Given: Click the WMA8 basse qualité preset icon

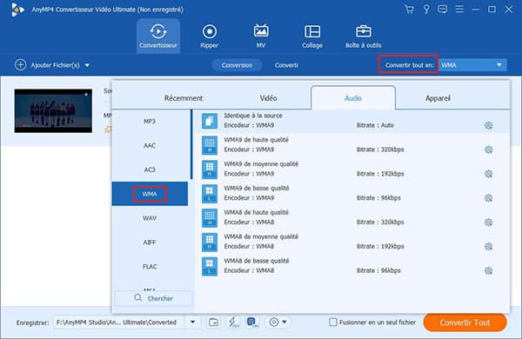Looking at the screenshot, I should [x=210, y=267].
